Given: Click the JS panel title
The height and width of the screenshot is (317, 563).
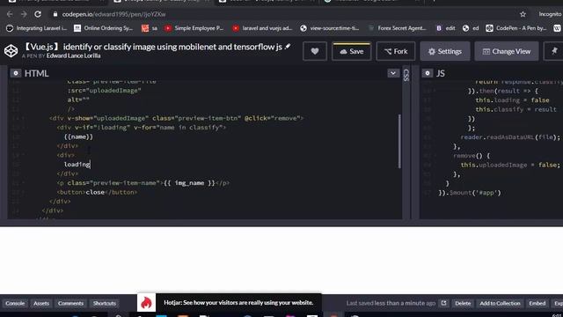Looking at the screenshot, I should [440, 73].
